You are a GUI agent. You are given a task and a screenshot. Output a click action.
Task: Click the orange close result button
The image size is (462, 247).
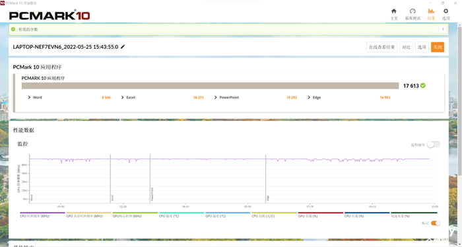pos(438,47)
